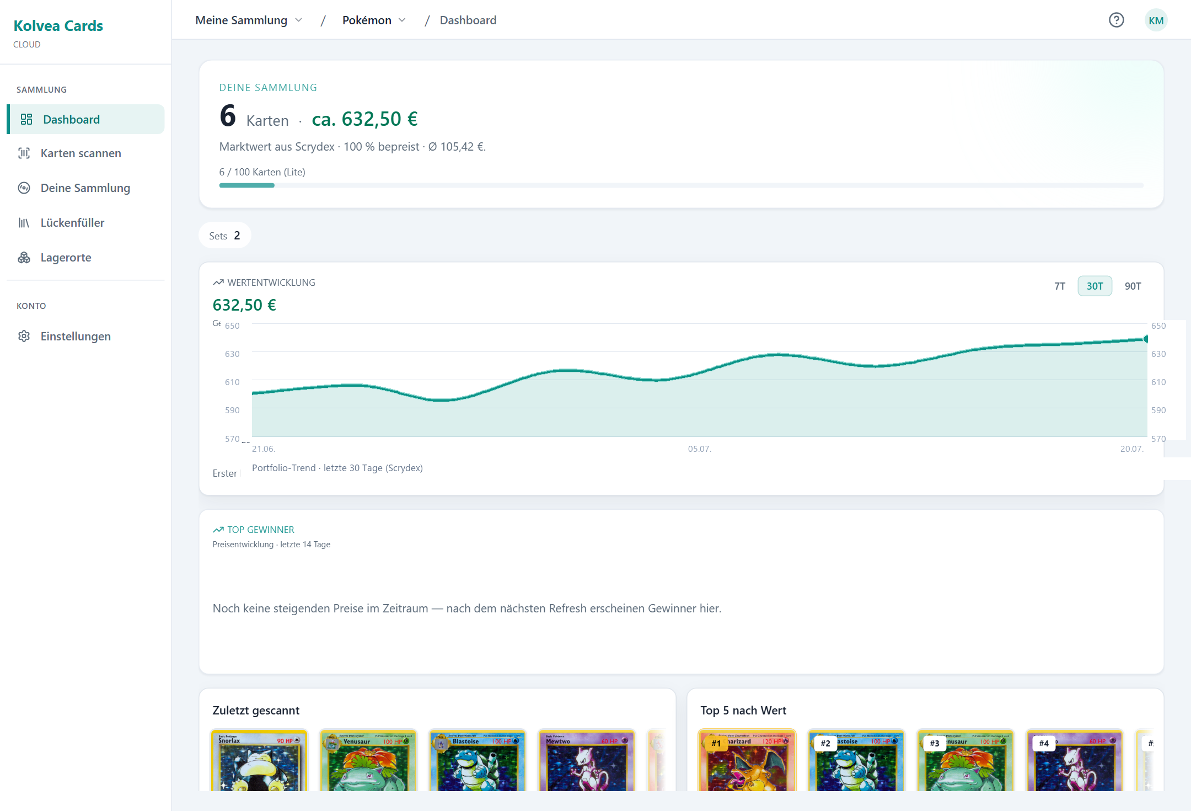Viewport: 1191px width, 811px height.
Task: Select the 30T time range
Action: pyautogui.click(x=1095, y=286)
